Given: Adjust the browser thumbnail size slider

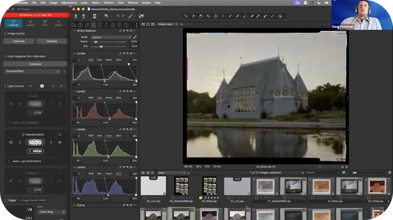Looking at the screenshot, I should pyautogui.click(x=354, y=173).
